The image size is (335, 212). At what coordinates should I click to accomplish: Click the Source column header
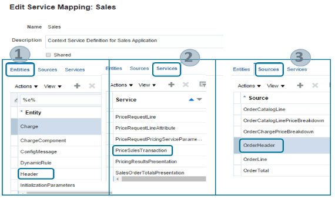pos(286,98)
